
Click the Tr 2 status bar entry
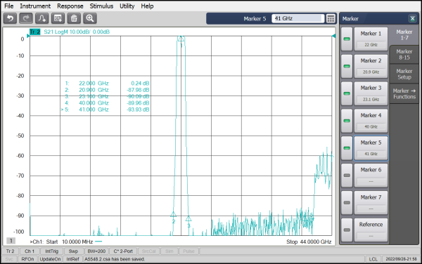point(11,251)
